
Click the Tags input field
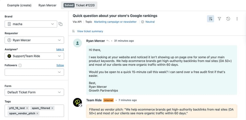pos(34,111)
